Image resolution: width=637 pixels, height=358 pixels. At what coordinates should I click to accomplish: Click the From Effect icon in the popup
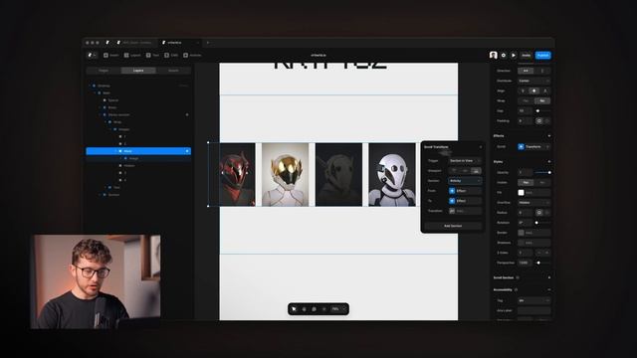coord(452,191)
